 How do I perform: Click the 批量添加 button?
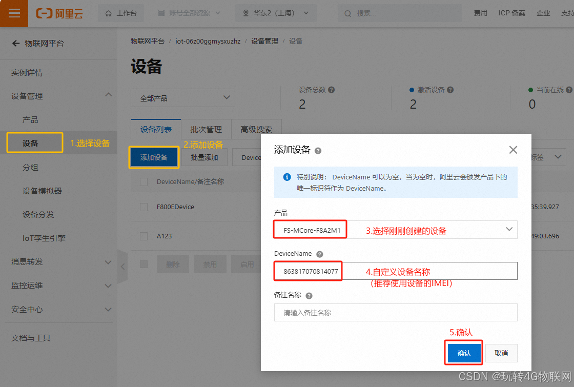pyautogui.click(x=204, y=157)
